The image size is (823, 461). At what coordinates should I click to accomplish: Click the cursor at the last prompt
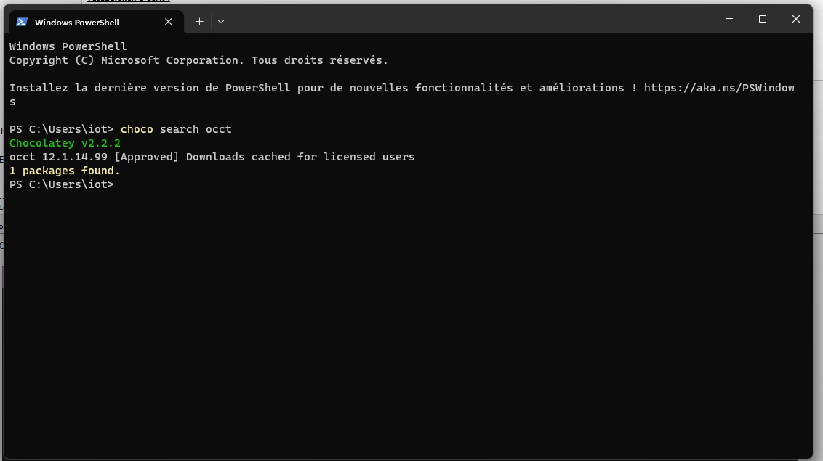(x=121, y=184)
